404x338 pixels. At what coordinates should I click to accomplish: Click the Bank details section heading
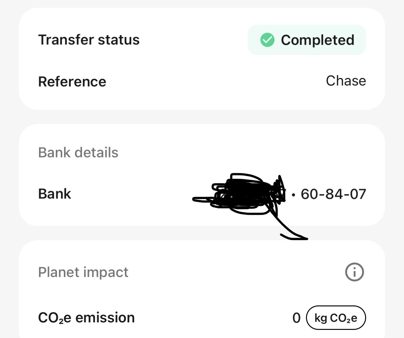[78, 152]
